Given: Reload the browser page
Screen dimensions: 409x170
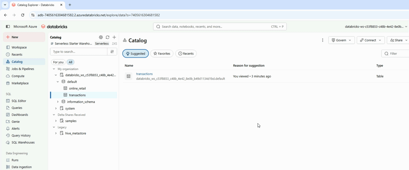Looking at the screenshot, I should pos(23,15).
